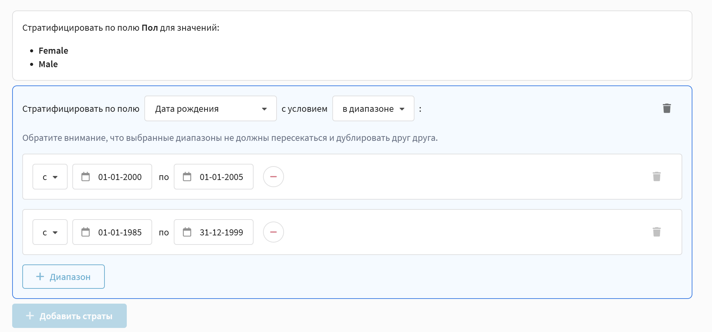
Task: Click the 31-12-1999 date text
Action: tap(221, 232)
